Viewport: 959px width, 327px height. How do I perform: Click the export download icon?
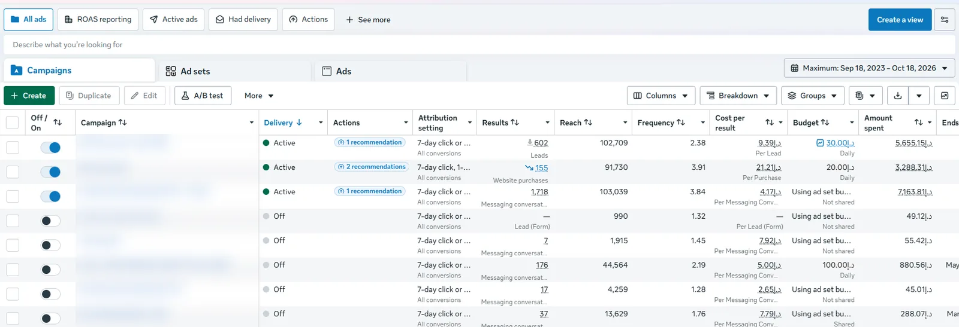click(897, 96)
